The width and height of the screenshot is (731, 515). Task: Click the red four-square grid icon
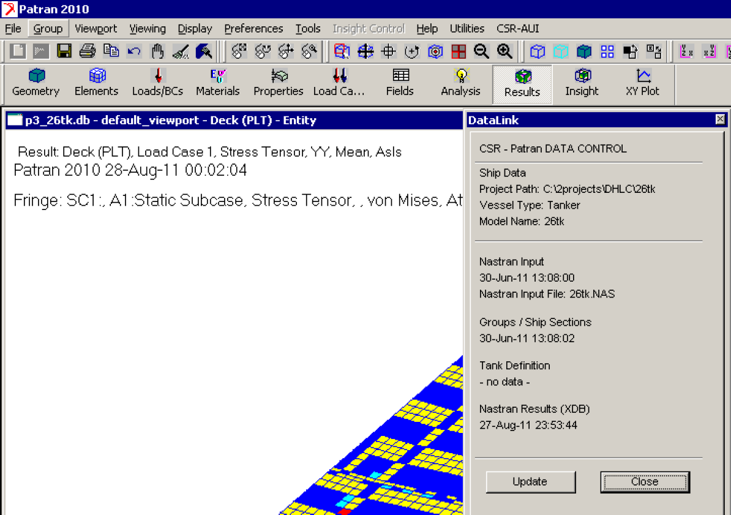(459, 51)
